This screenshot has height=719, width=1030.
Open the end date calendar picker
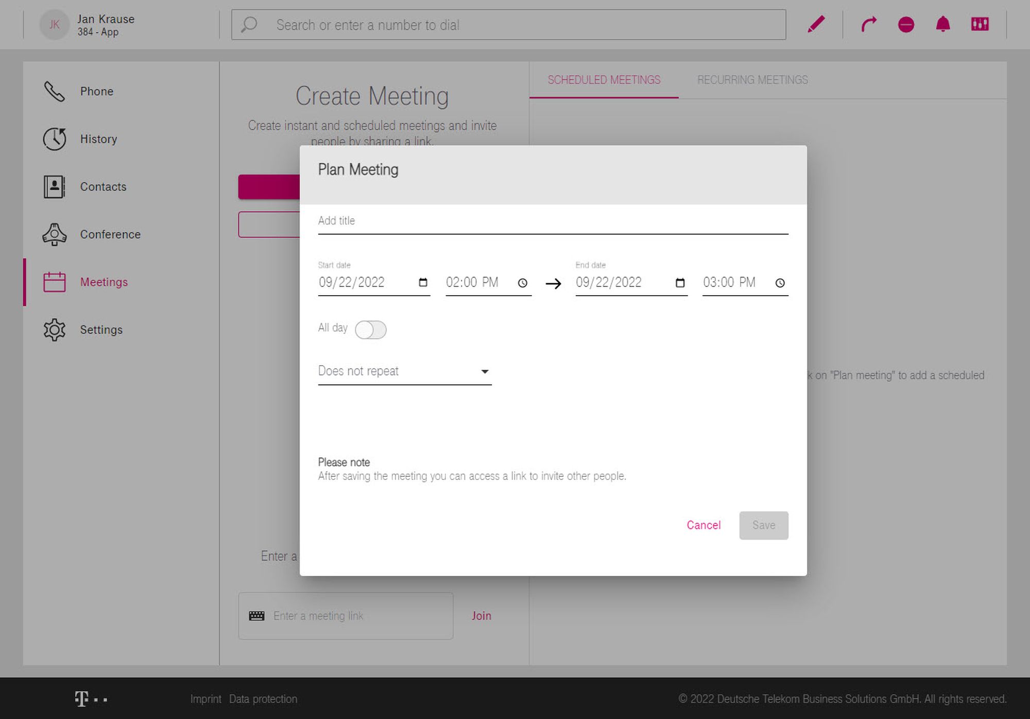point(680,283)
